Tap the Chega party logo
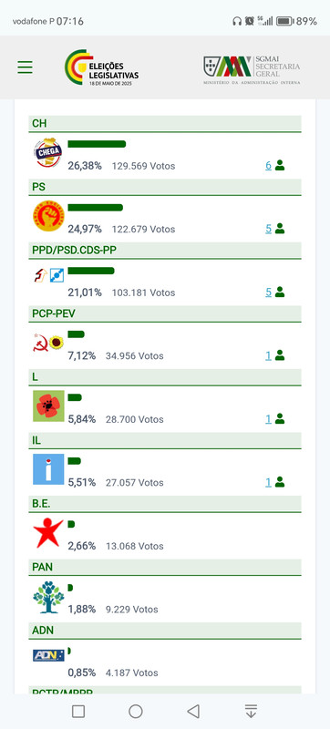Screen dimensions: 330x729 click(48, 152)
